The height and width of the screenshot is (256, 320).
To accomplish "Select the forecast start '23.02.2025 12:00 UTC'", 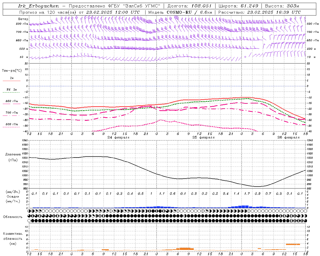I will tap(113, 12).
